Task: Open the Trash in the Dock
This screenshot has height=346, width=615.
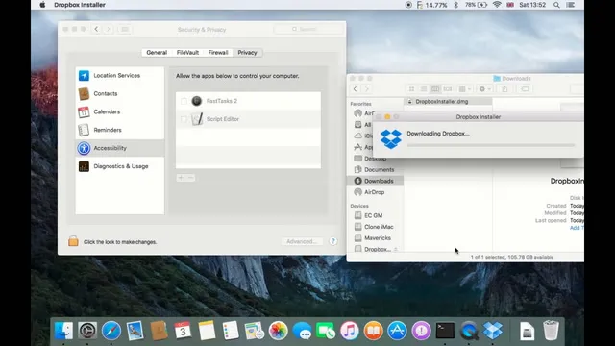Action: [551, 331]
